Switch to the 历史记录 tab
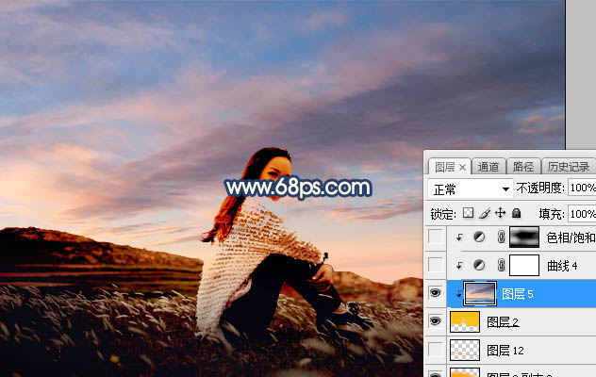Screen dimensions: 596x377 pyautogui.click(x=569, y=167)
